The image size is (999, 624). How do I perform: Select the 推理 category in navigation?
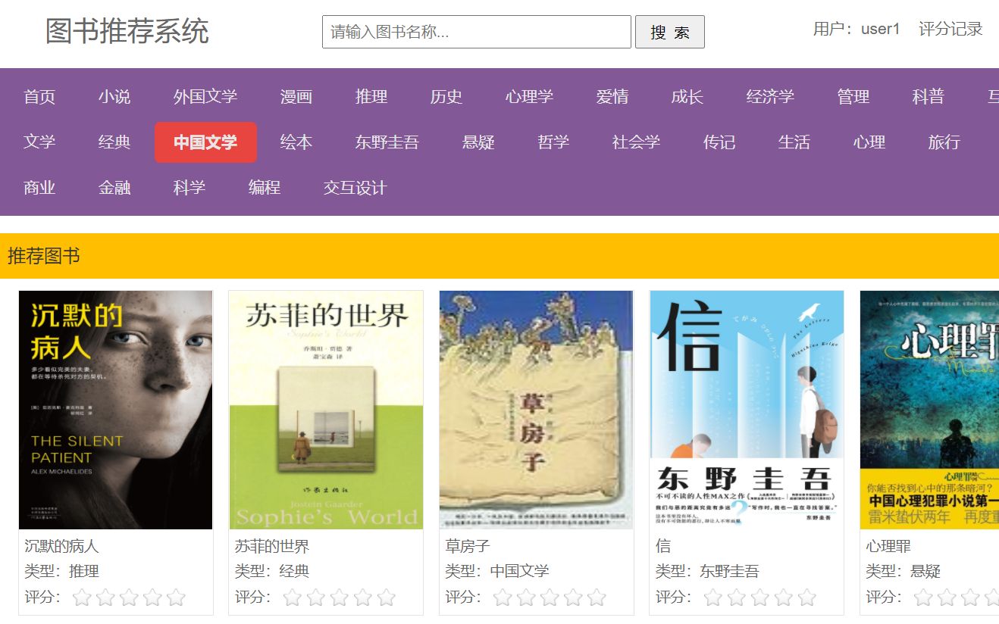coord(371,97)
